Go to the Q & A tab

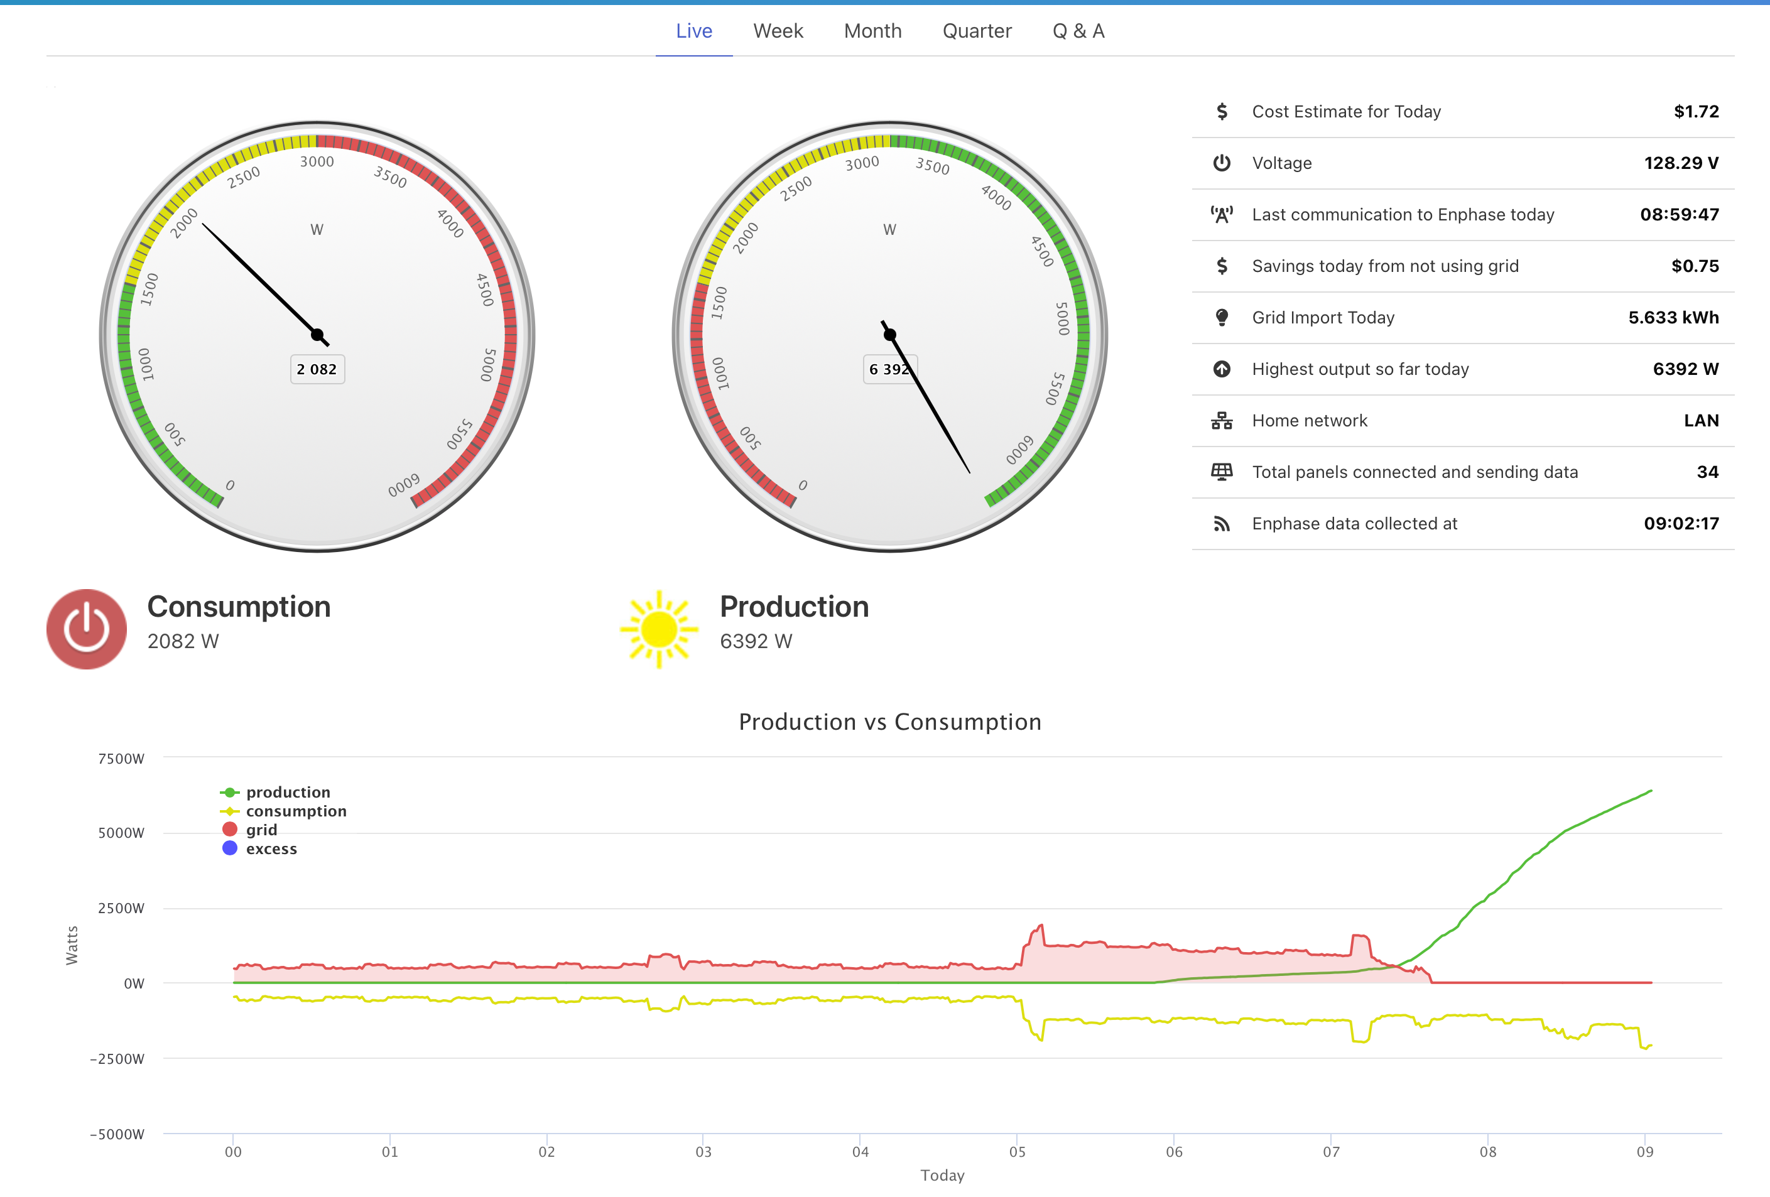click(x=1078, y=31)
